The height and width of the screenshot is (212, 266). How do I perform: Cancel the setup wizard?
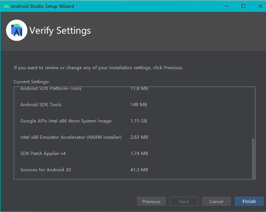216,201
